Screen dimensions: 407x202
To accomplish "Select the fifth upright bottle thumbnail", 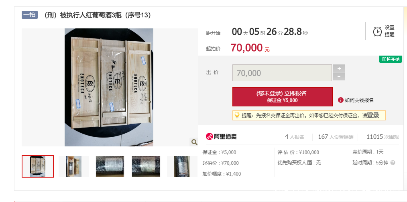I will pos(182,166).
